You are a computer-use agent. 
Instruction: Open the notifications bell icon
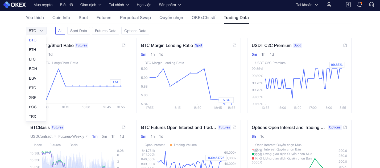coord(360,5)
